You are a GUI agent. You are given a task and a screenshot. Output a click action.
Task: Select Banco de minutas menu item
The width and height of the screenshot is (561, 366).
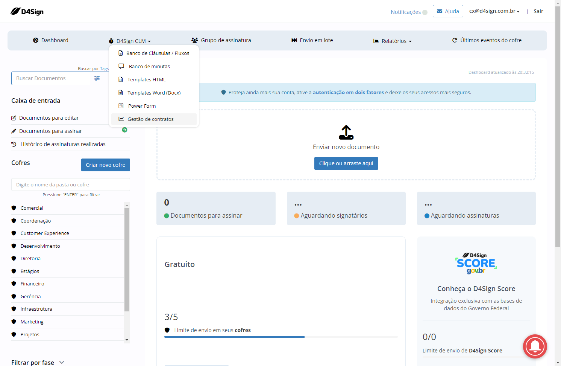click(154, 66)
